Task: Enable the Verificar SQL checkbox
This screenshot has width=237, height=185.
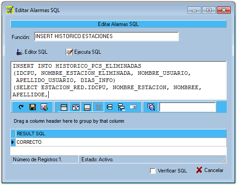Action: [x=152, y=171]
